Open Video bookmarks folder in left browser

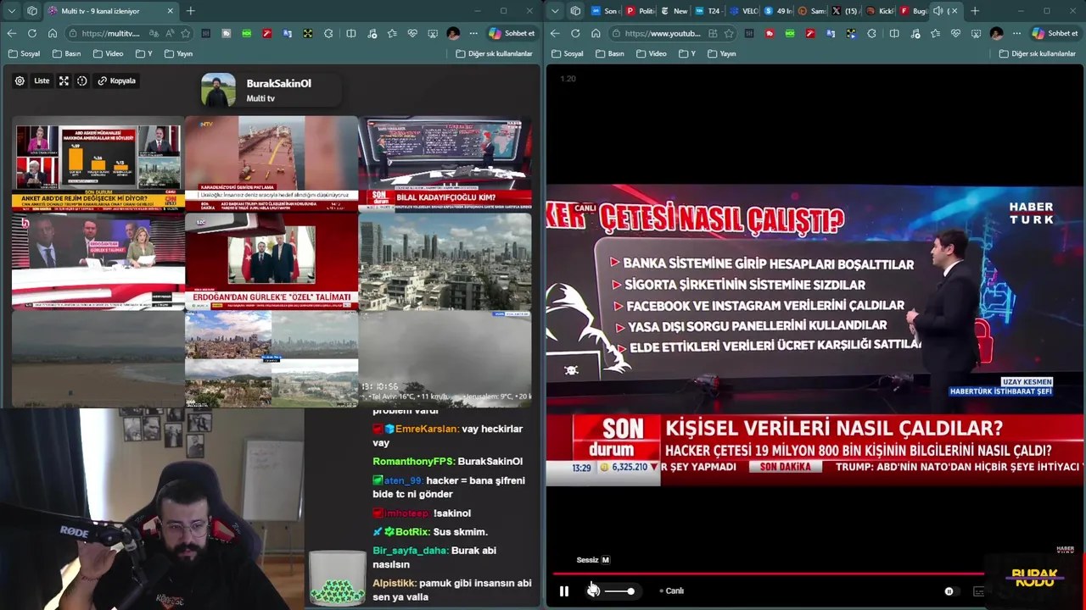tap(108, 53)
